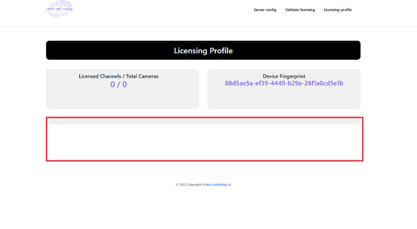Click the Licensed Channels / Total Cameras label
Screen dimensions: 417x229
[x=119, y=76]
